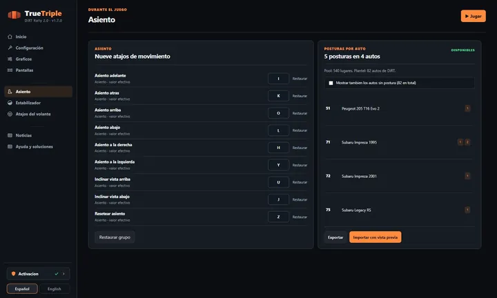This screenshot has width=497, height=298.
Task: Restore the Inclinar vista arriba shortcut
Action: (300, 182)
